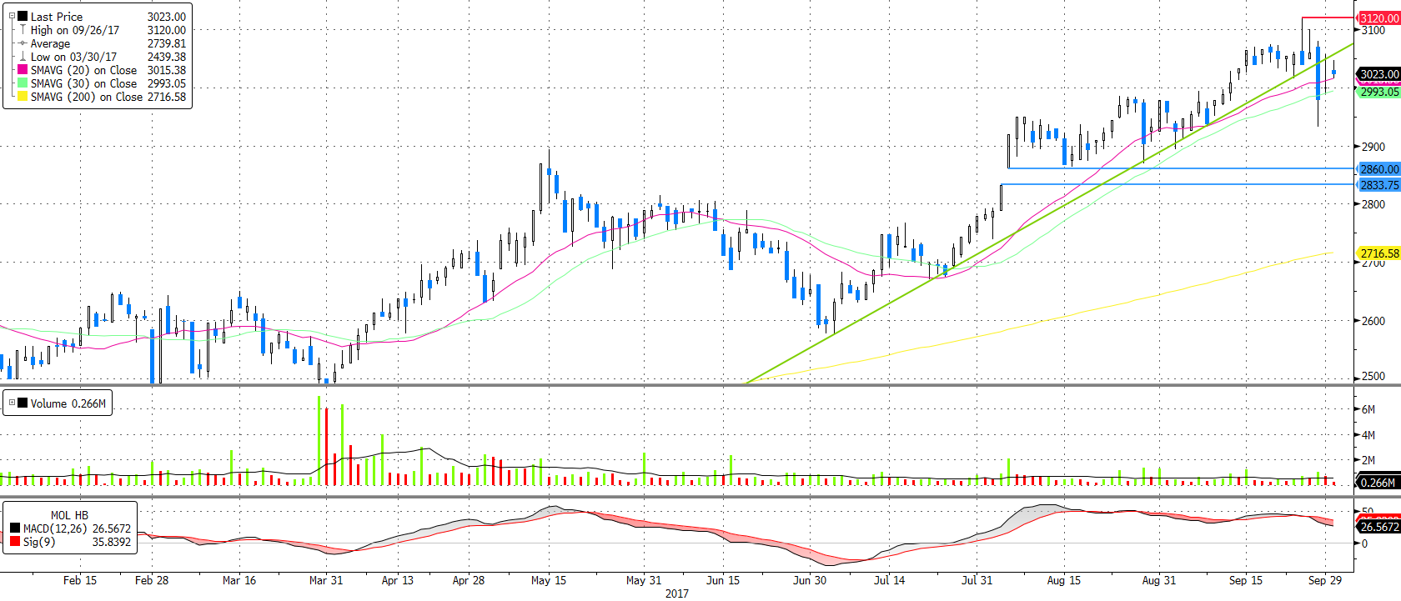Click the High on 09/26/17 marker icon
The height and width of the screenshot is (601, 1401).
pyautogui.click(x=23, y=29)
